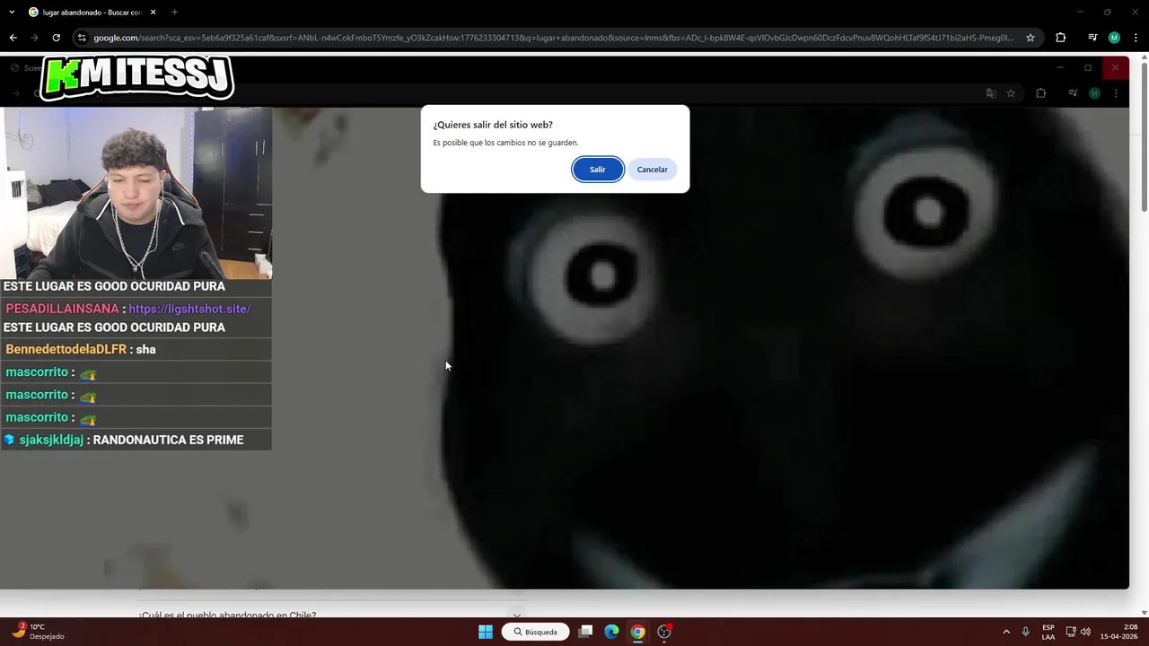
Task: Click the speaker volume icon in system tray
Action: click(1085, 632)
